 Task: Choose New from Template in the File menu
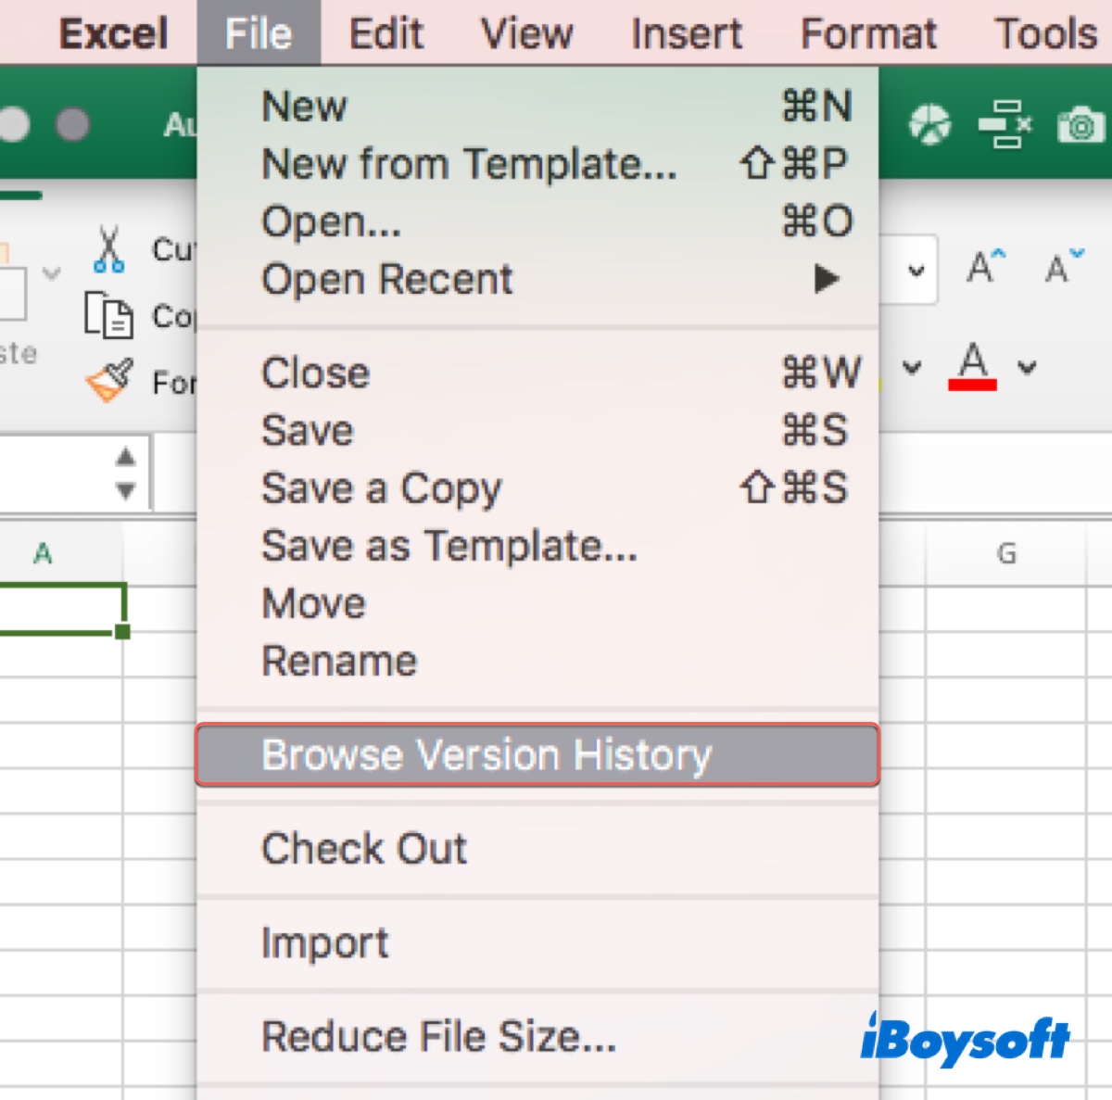[x=469, y=164]
